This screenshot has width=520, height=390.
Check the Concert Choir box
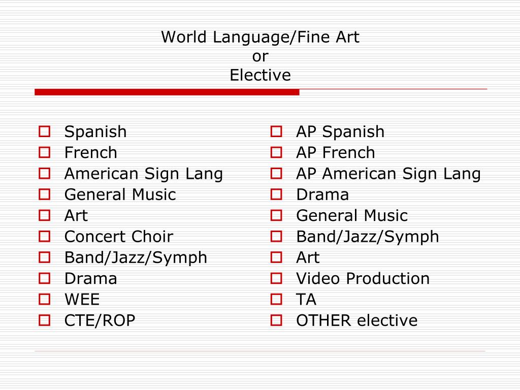click(x=45, y=237)
